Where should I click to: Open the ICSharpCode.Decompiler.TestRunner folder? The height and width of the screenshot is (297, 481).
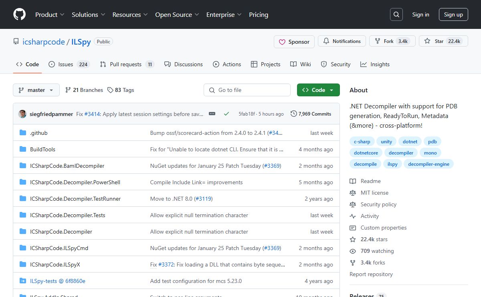click(75, 199)
